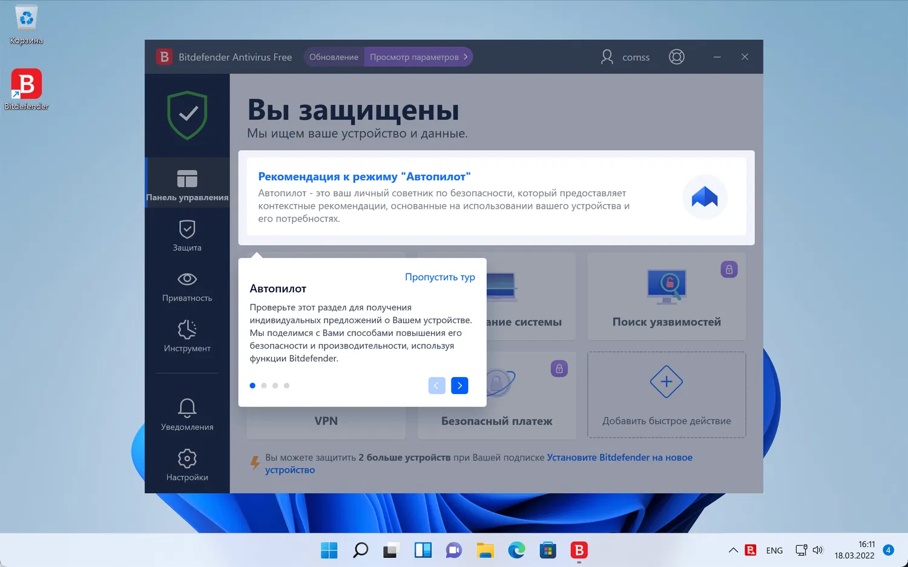This screenshot has height=567, width=908.
Task: Open the Приватность section
Action: [187, 286]
